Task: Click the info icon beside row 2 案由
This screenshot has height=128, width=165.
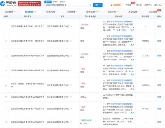Action: (x=71, y=41)
